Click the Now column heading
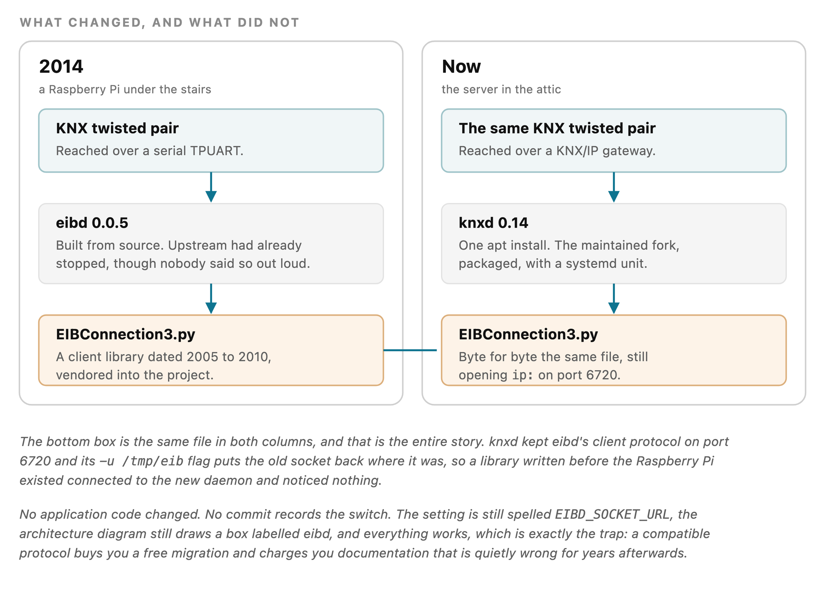The width and height of the screenshot is (825, 589). [x=461, y=66]
